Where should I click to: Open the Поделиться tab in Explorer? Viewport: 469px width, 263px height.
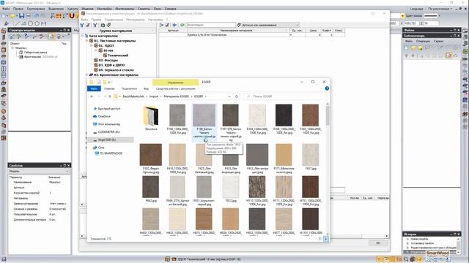pyautogui.click(x=129, y=88)
